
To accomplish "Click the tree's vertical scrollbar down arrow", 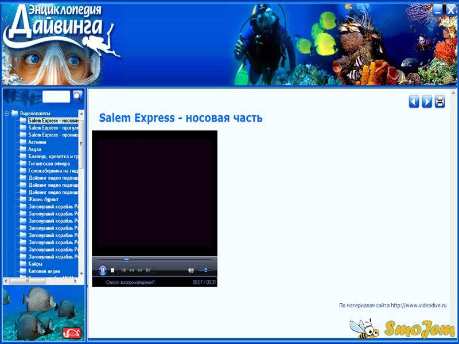I will point(81,274).
